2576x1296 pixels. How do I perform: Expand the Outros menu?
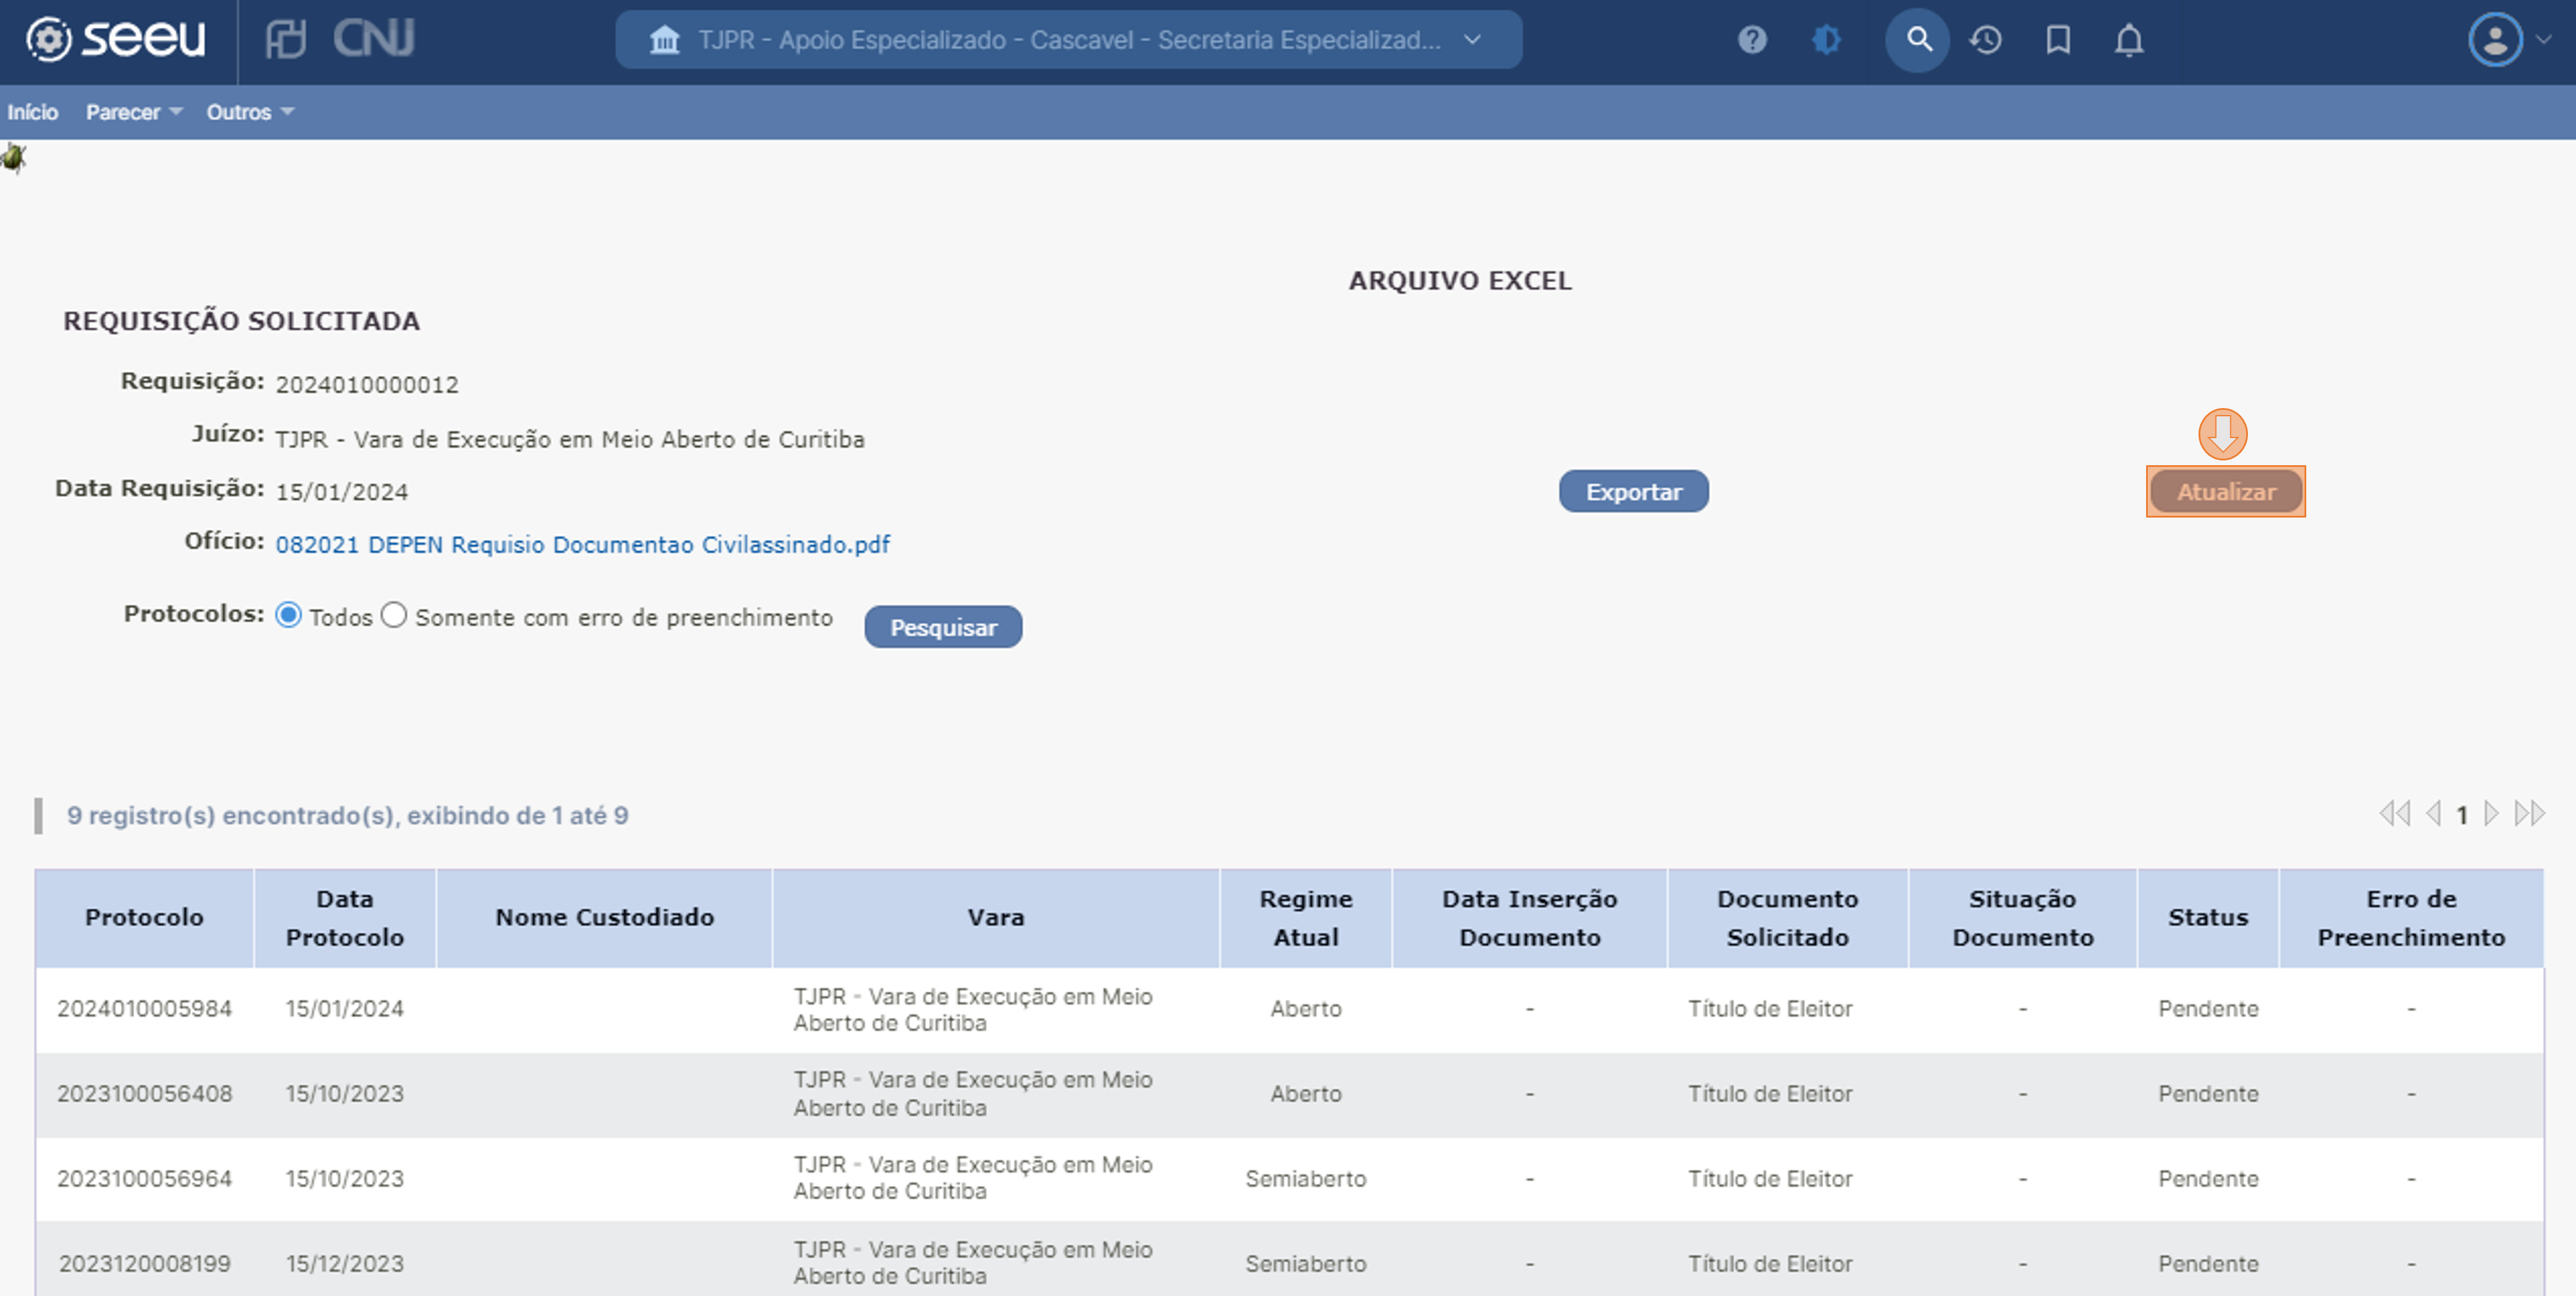pos(250,112)
